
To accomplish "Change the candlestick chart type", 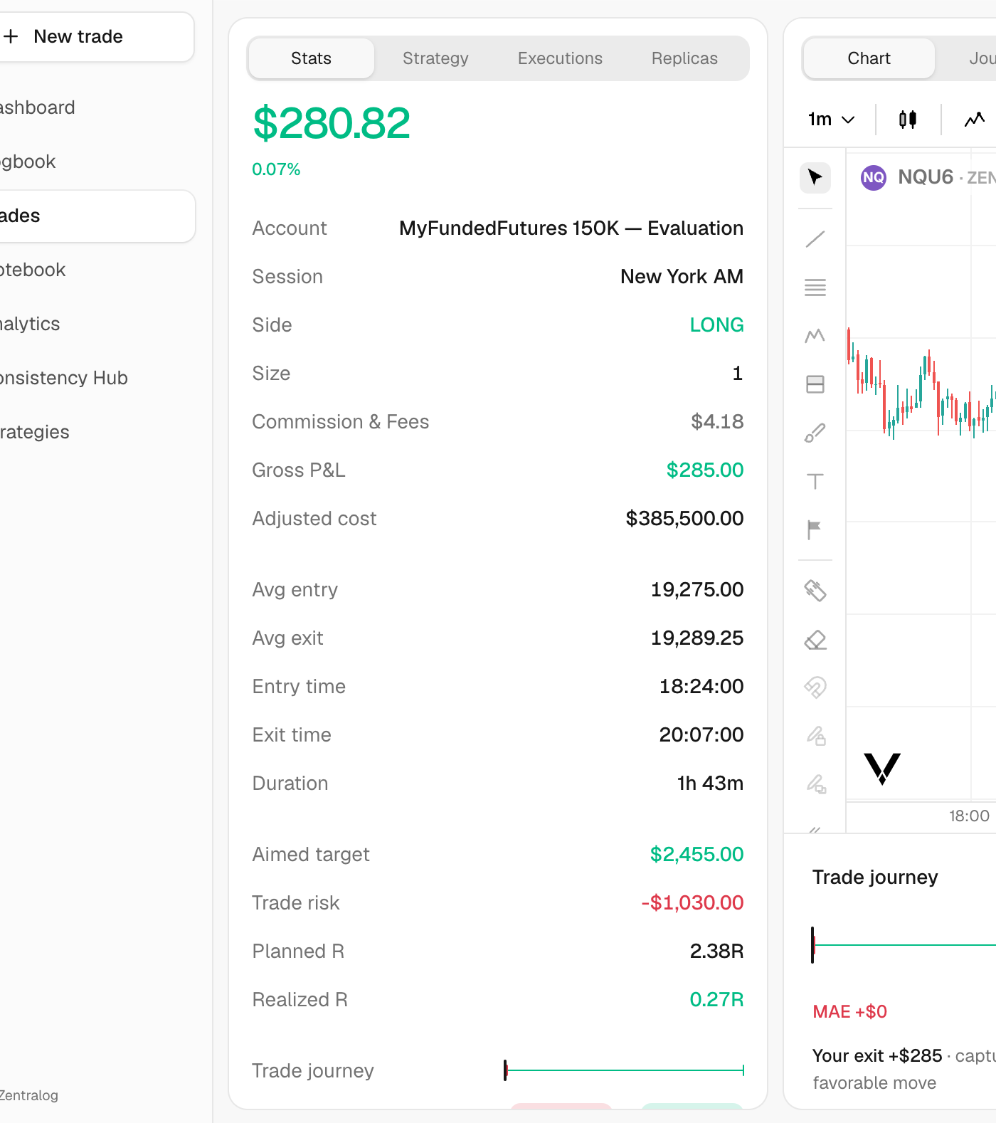I will 908,120.
